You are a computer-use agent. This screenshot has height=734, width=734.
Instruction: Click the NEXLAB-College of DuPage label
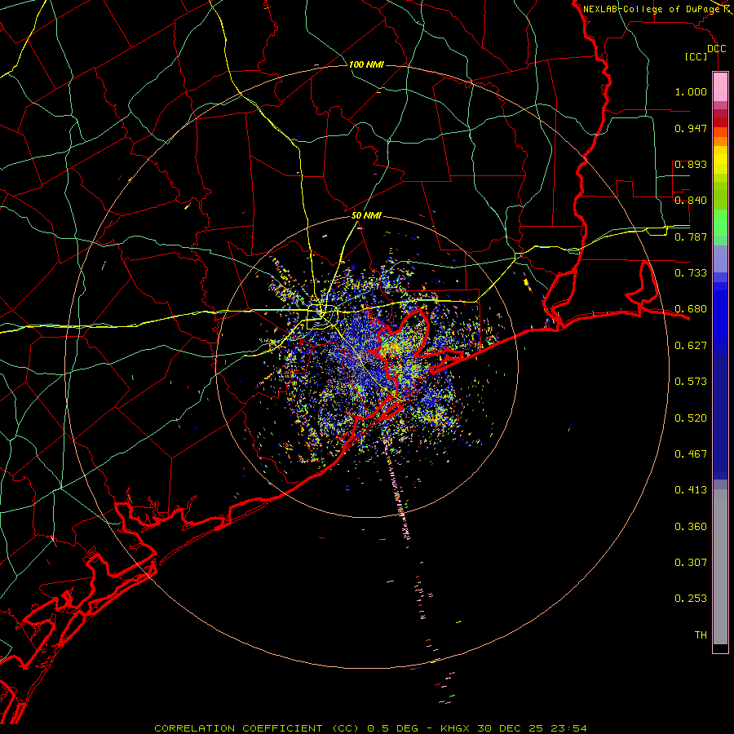click(652, 9)
